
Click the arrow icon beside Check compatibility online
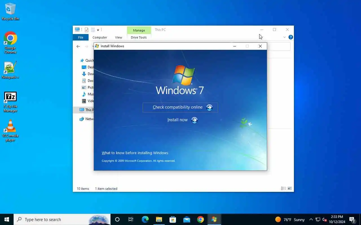(x=209, y=107)
